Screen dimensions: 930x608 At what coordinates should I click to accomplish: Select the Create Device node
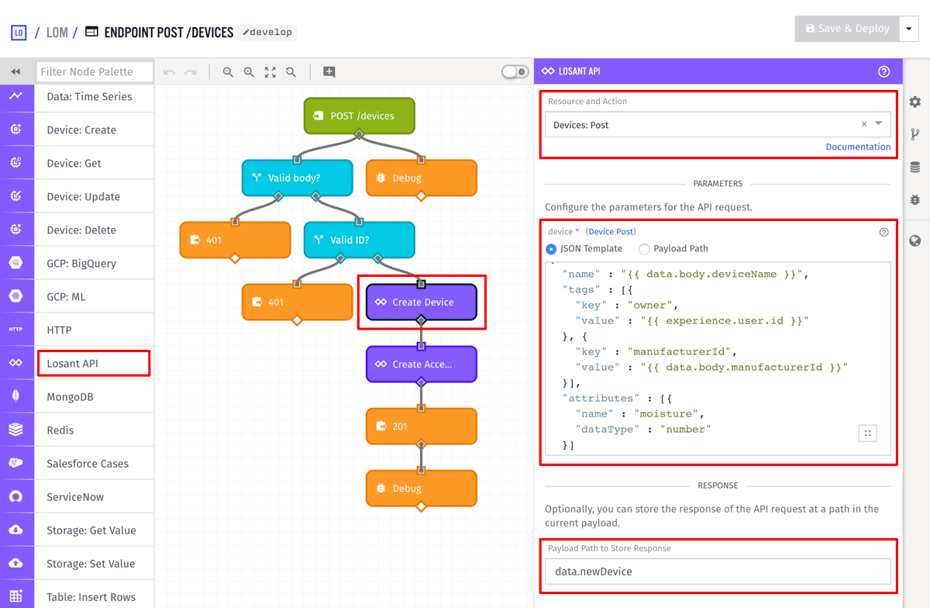(422, 302)
